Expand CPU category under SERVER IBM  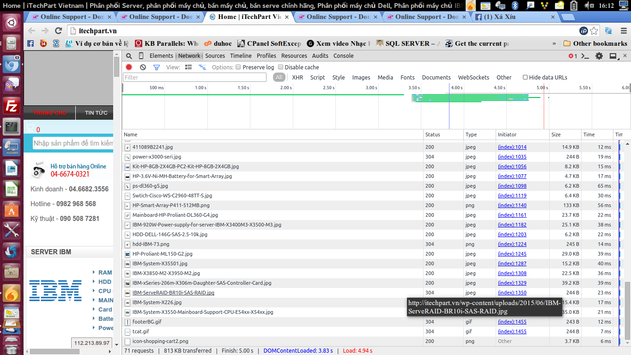click(x=105, y=291)
